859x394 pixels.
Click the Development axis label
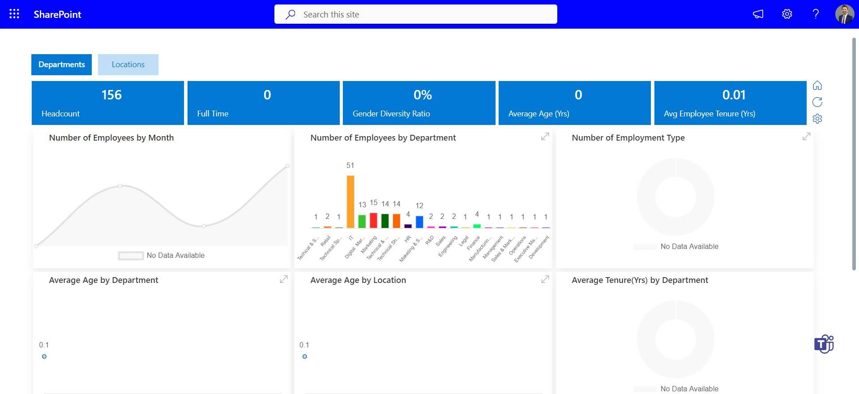click(x=538, y=247)
